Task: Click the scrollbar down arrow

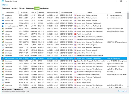Action: click(128, 87)
